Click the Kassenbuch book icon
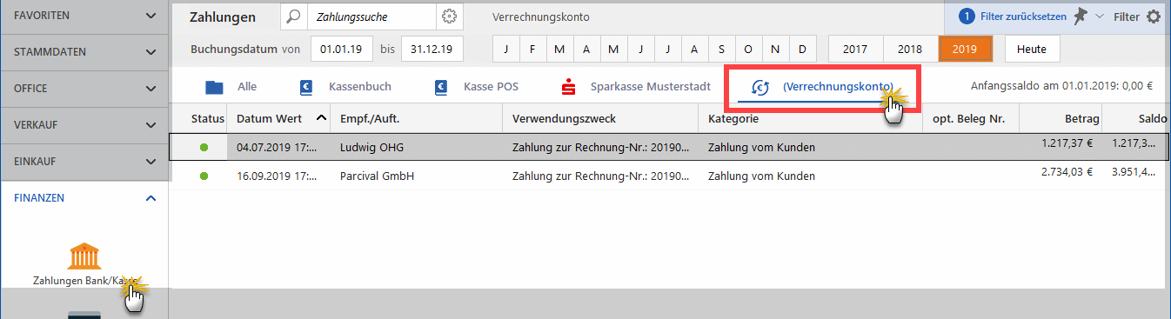 click(306, 87)
